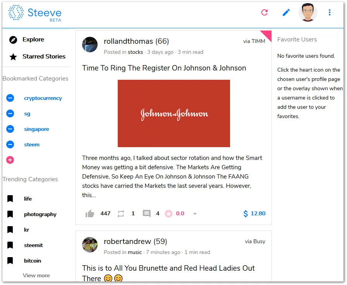
Task: Add a bookmarked category with plus icon
Action: pos(10,160)
